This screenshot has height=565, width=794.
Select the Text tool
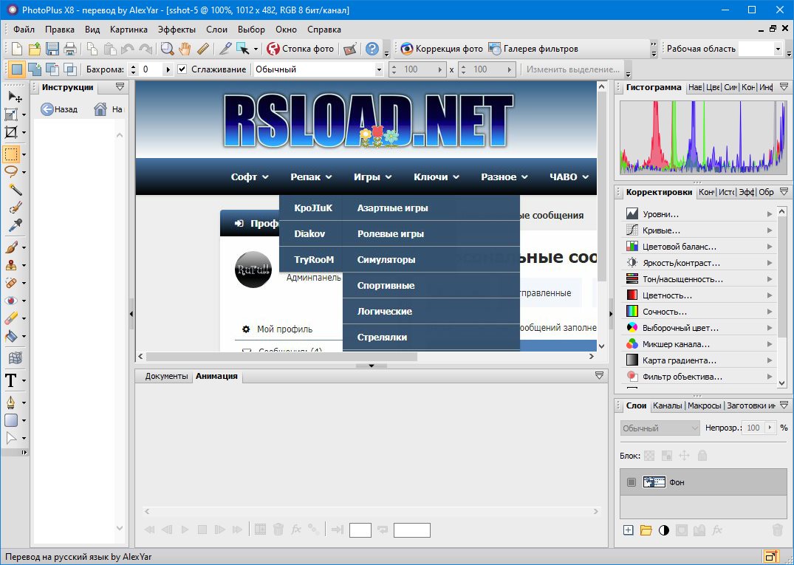[11, 381]
